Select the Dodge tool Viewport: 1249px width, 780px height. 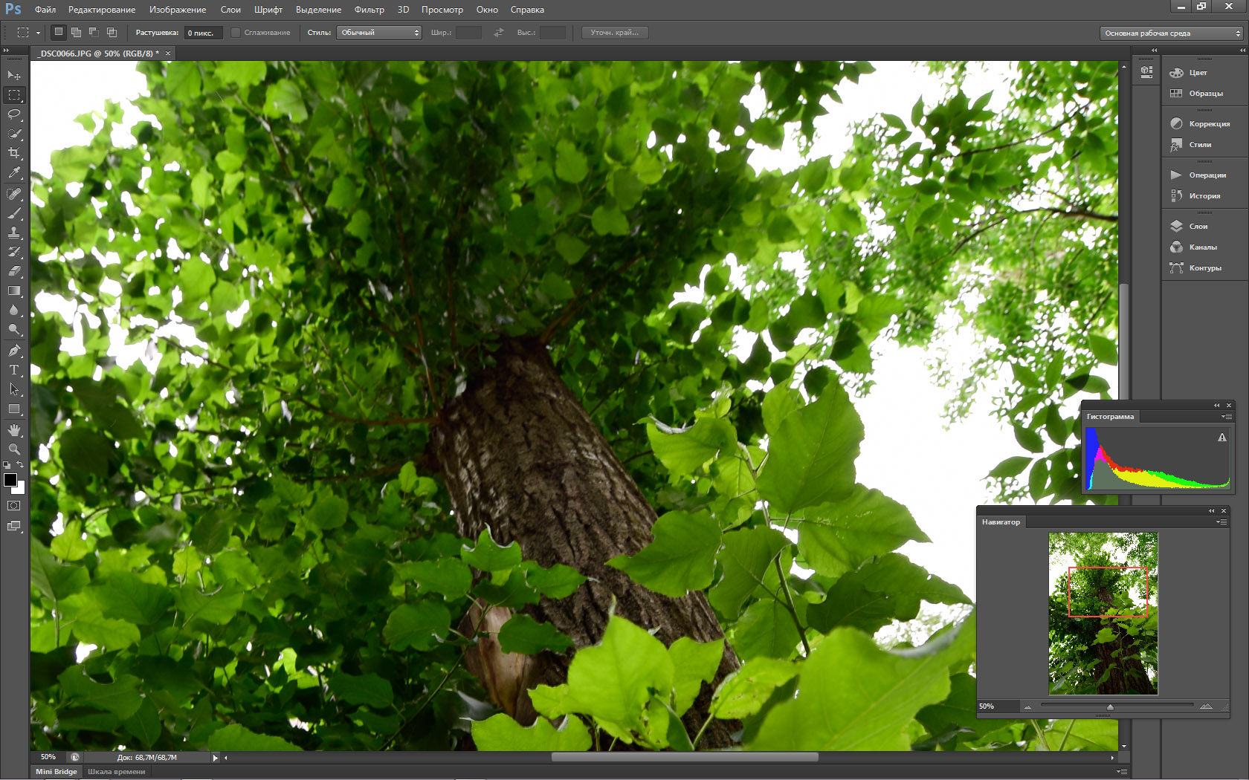[x=14, y=329]
